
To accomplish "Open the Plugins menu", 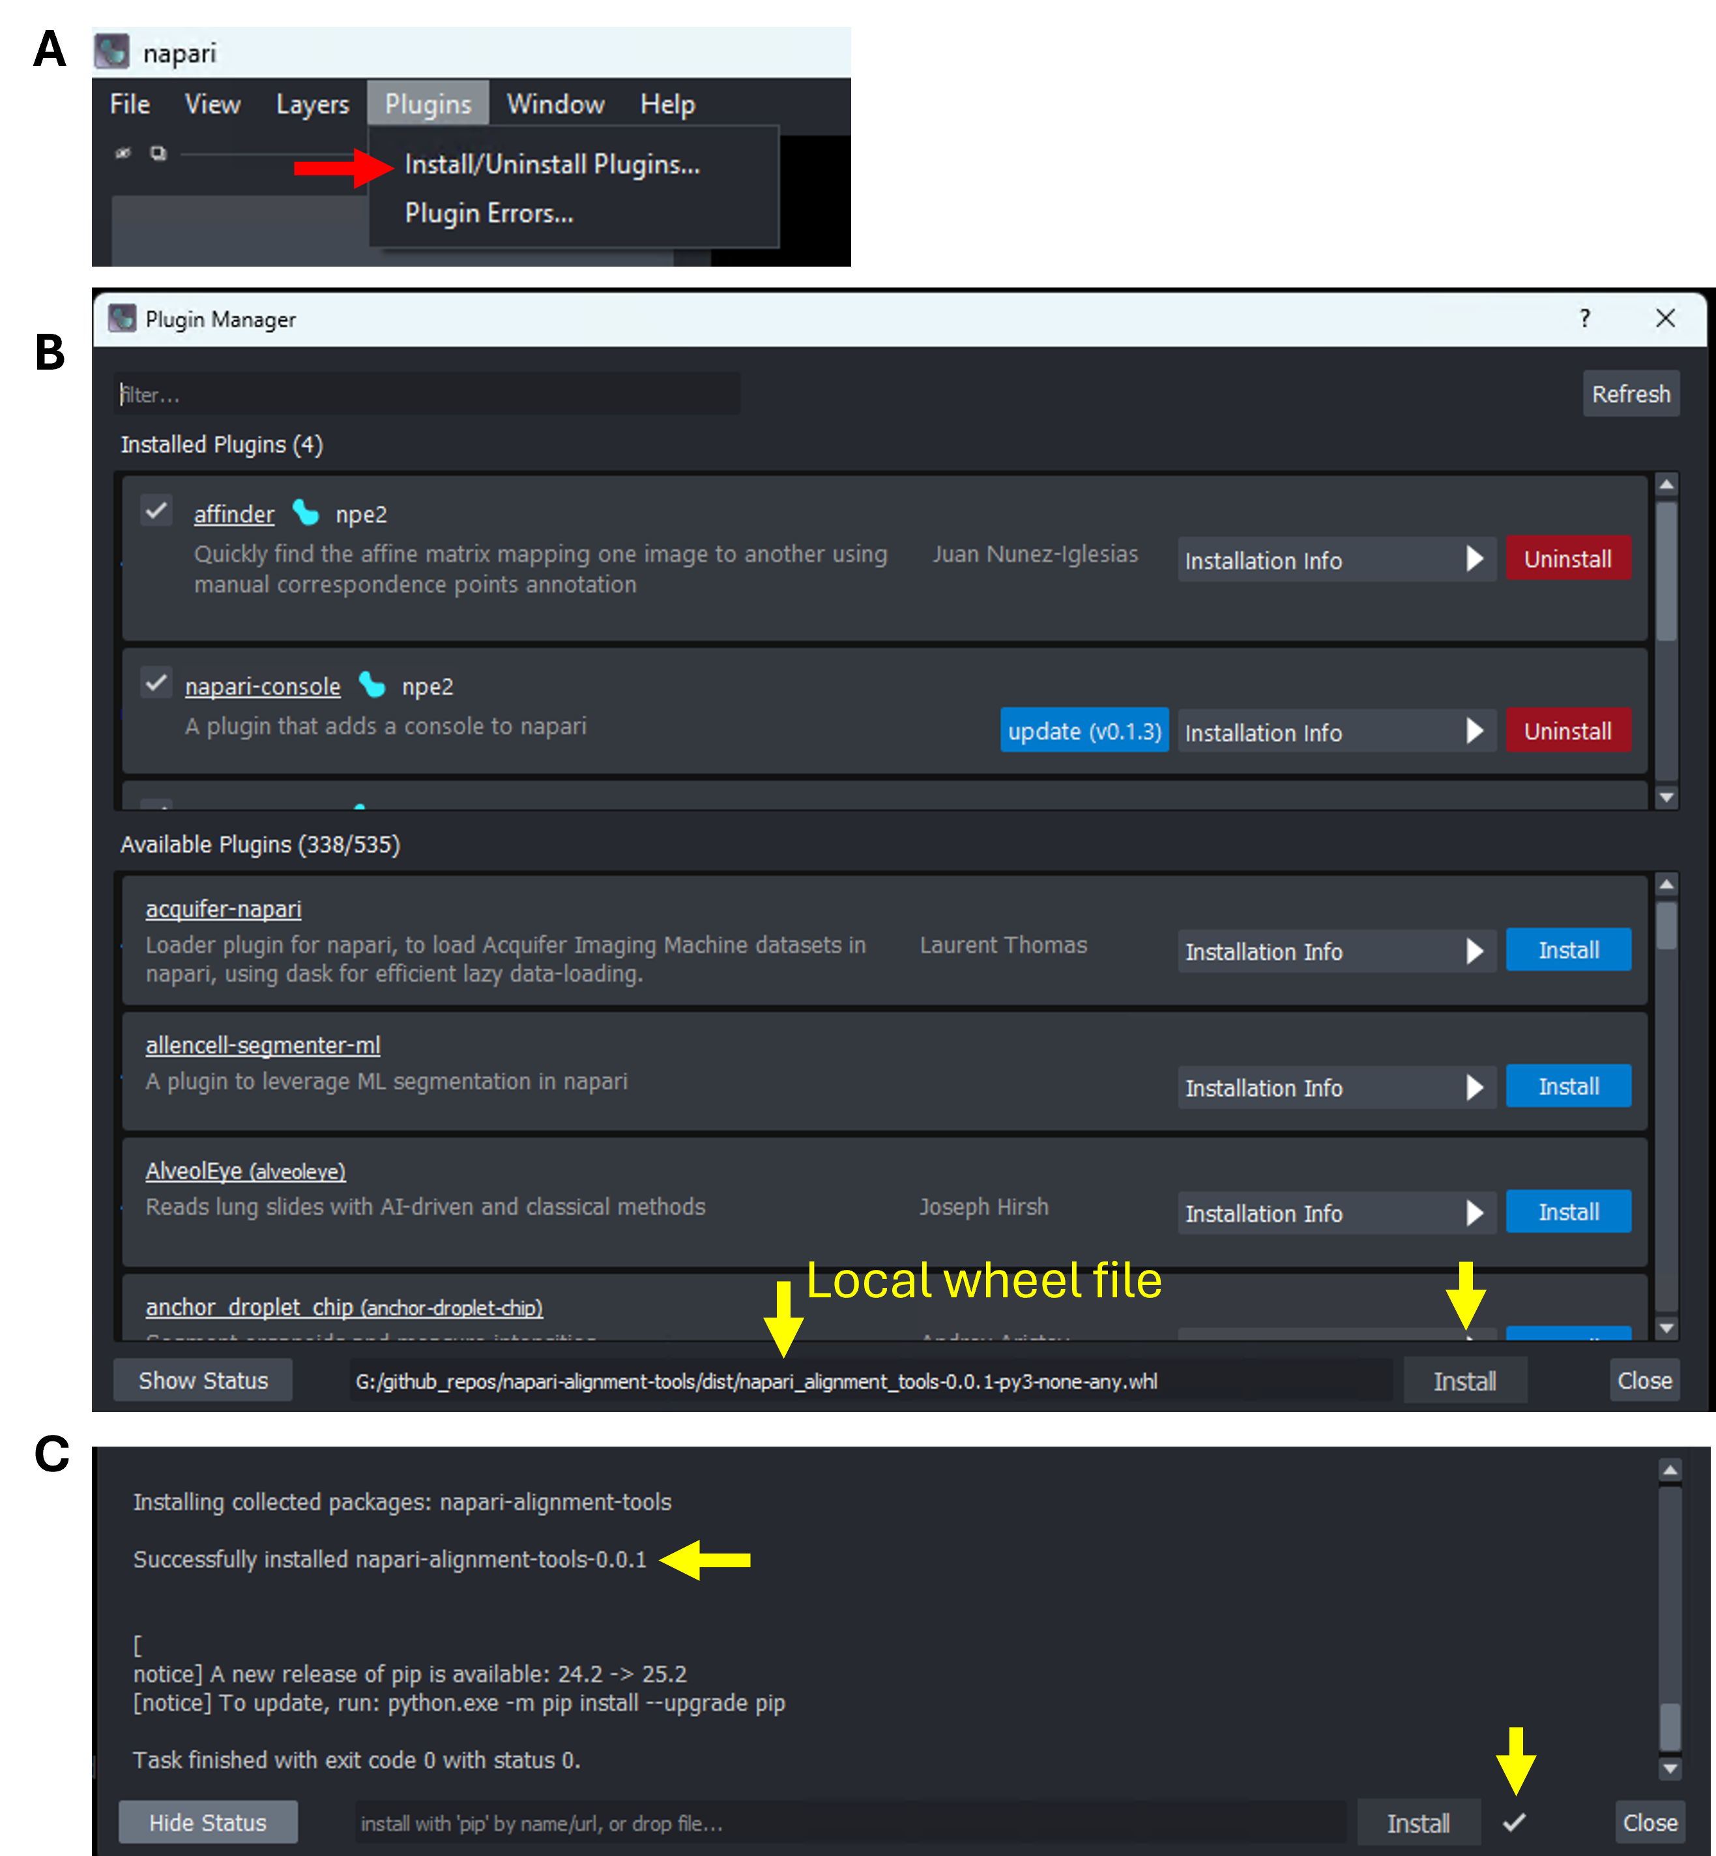I will coord(428,104).
